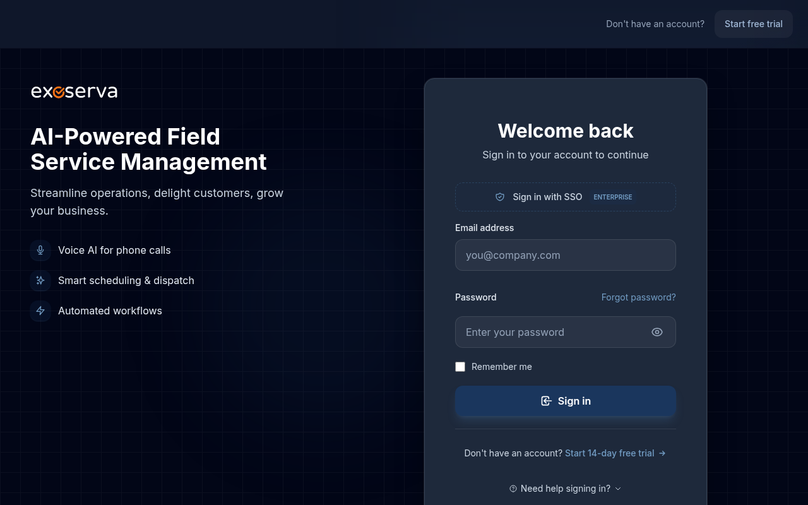Click the arrow next to free trial link
Image resolution: width=808 pixels, height=505 pixels.
pyautogui.click(x=662, y=453)
